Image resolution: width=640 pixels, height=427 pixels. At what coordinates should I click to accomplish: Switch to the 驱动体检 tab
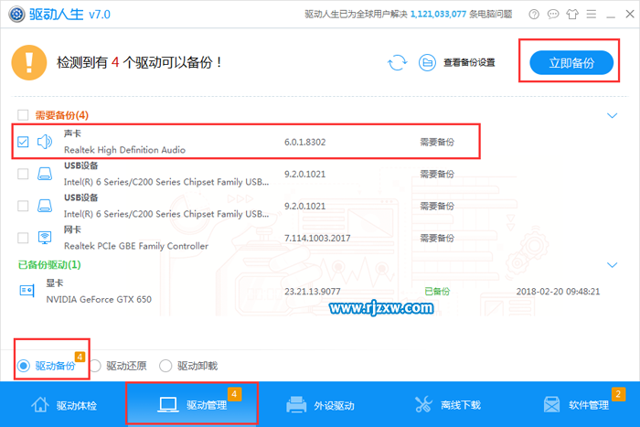click(x=63, y=404)
